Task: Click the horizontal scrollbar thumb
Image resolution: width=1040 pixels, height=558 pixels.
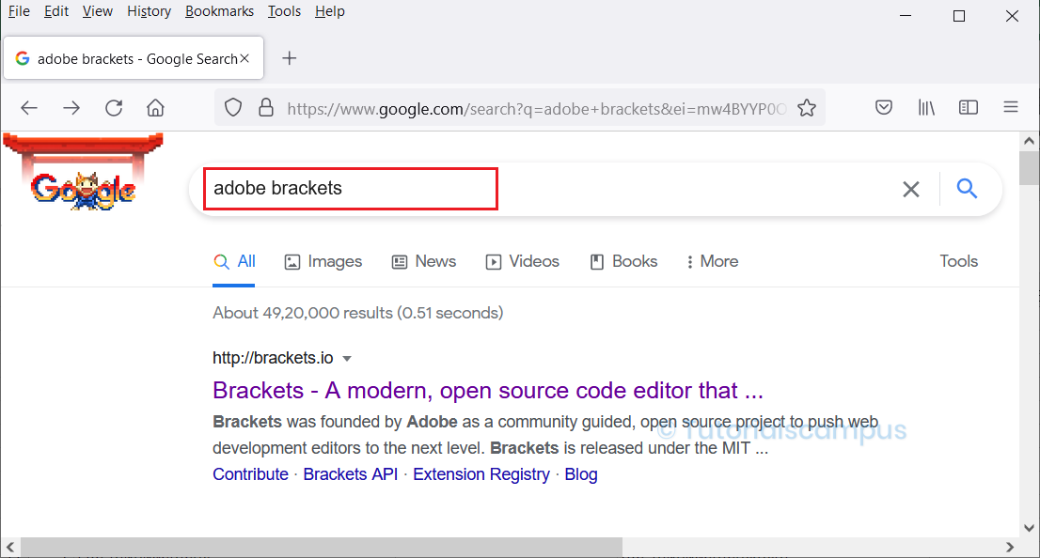Action: [322, 548]
